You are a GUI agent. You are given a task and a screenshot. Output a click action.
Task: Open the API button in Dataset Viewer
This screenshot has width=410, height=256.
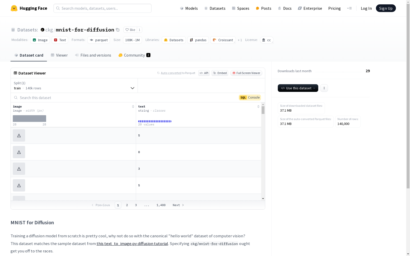(x=204, y=73)
